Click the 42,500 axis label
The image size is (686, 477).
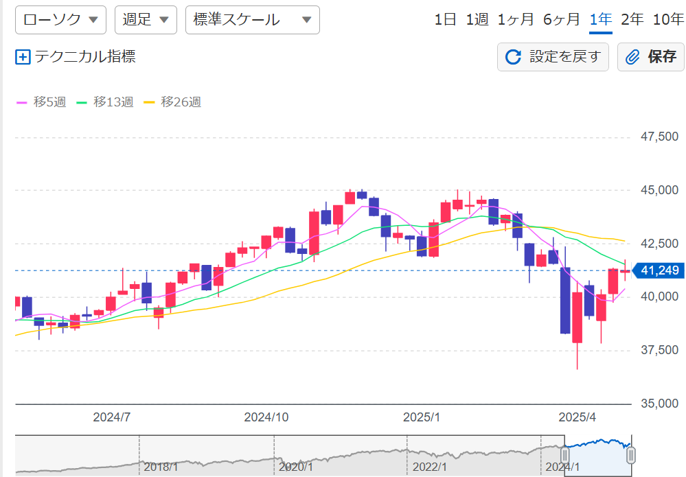tap(659, 244)
